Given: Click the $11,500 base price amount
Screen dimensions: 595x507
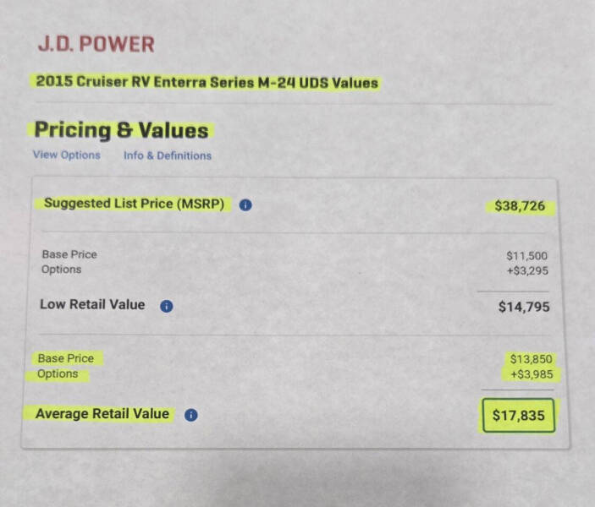Looking at the screenshot, I should pos(527,255).
